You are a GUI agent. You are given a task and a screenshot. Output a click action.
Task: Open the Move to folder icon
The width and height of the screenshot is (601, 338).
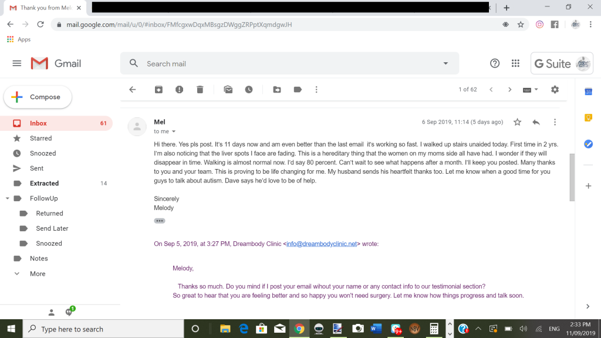(277, 90)
